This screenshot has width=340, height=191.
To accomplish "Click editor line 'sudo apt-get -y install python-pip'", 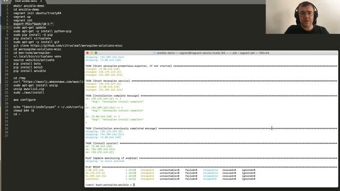I will coord(42,31).
